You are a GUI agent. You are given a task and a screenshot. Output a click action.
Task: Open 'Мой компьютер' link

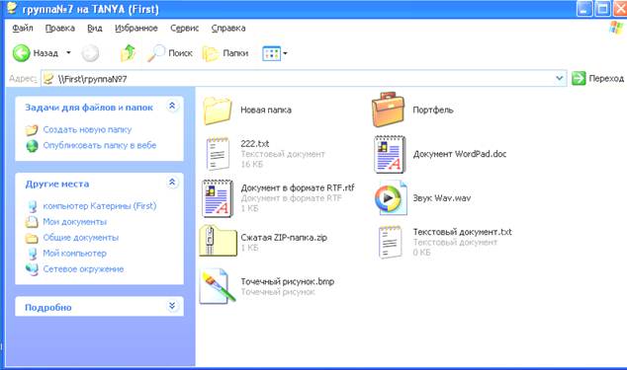click(75, 253)
